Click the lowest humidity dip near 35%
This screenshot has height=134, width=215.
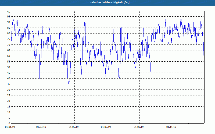pyautogui.click(x=68, y=84)
